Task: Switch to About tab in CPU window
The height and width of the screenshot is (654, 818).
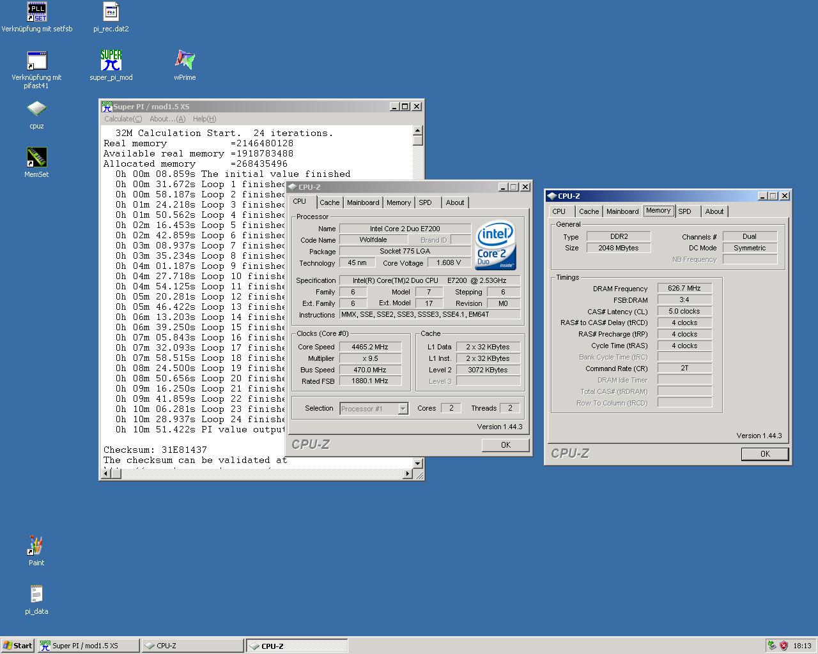Action: pos(455,202)
